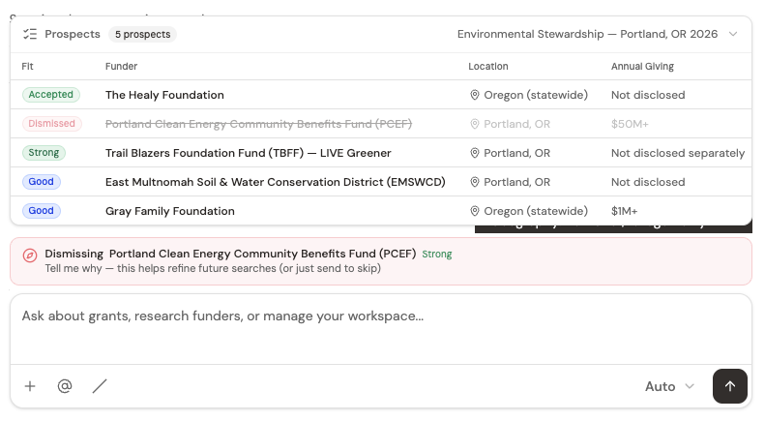This screenshot has height=421, width=765.
Task: Open The Healy Foundation row
Action: 380,95
